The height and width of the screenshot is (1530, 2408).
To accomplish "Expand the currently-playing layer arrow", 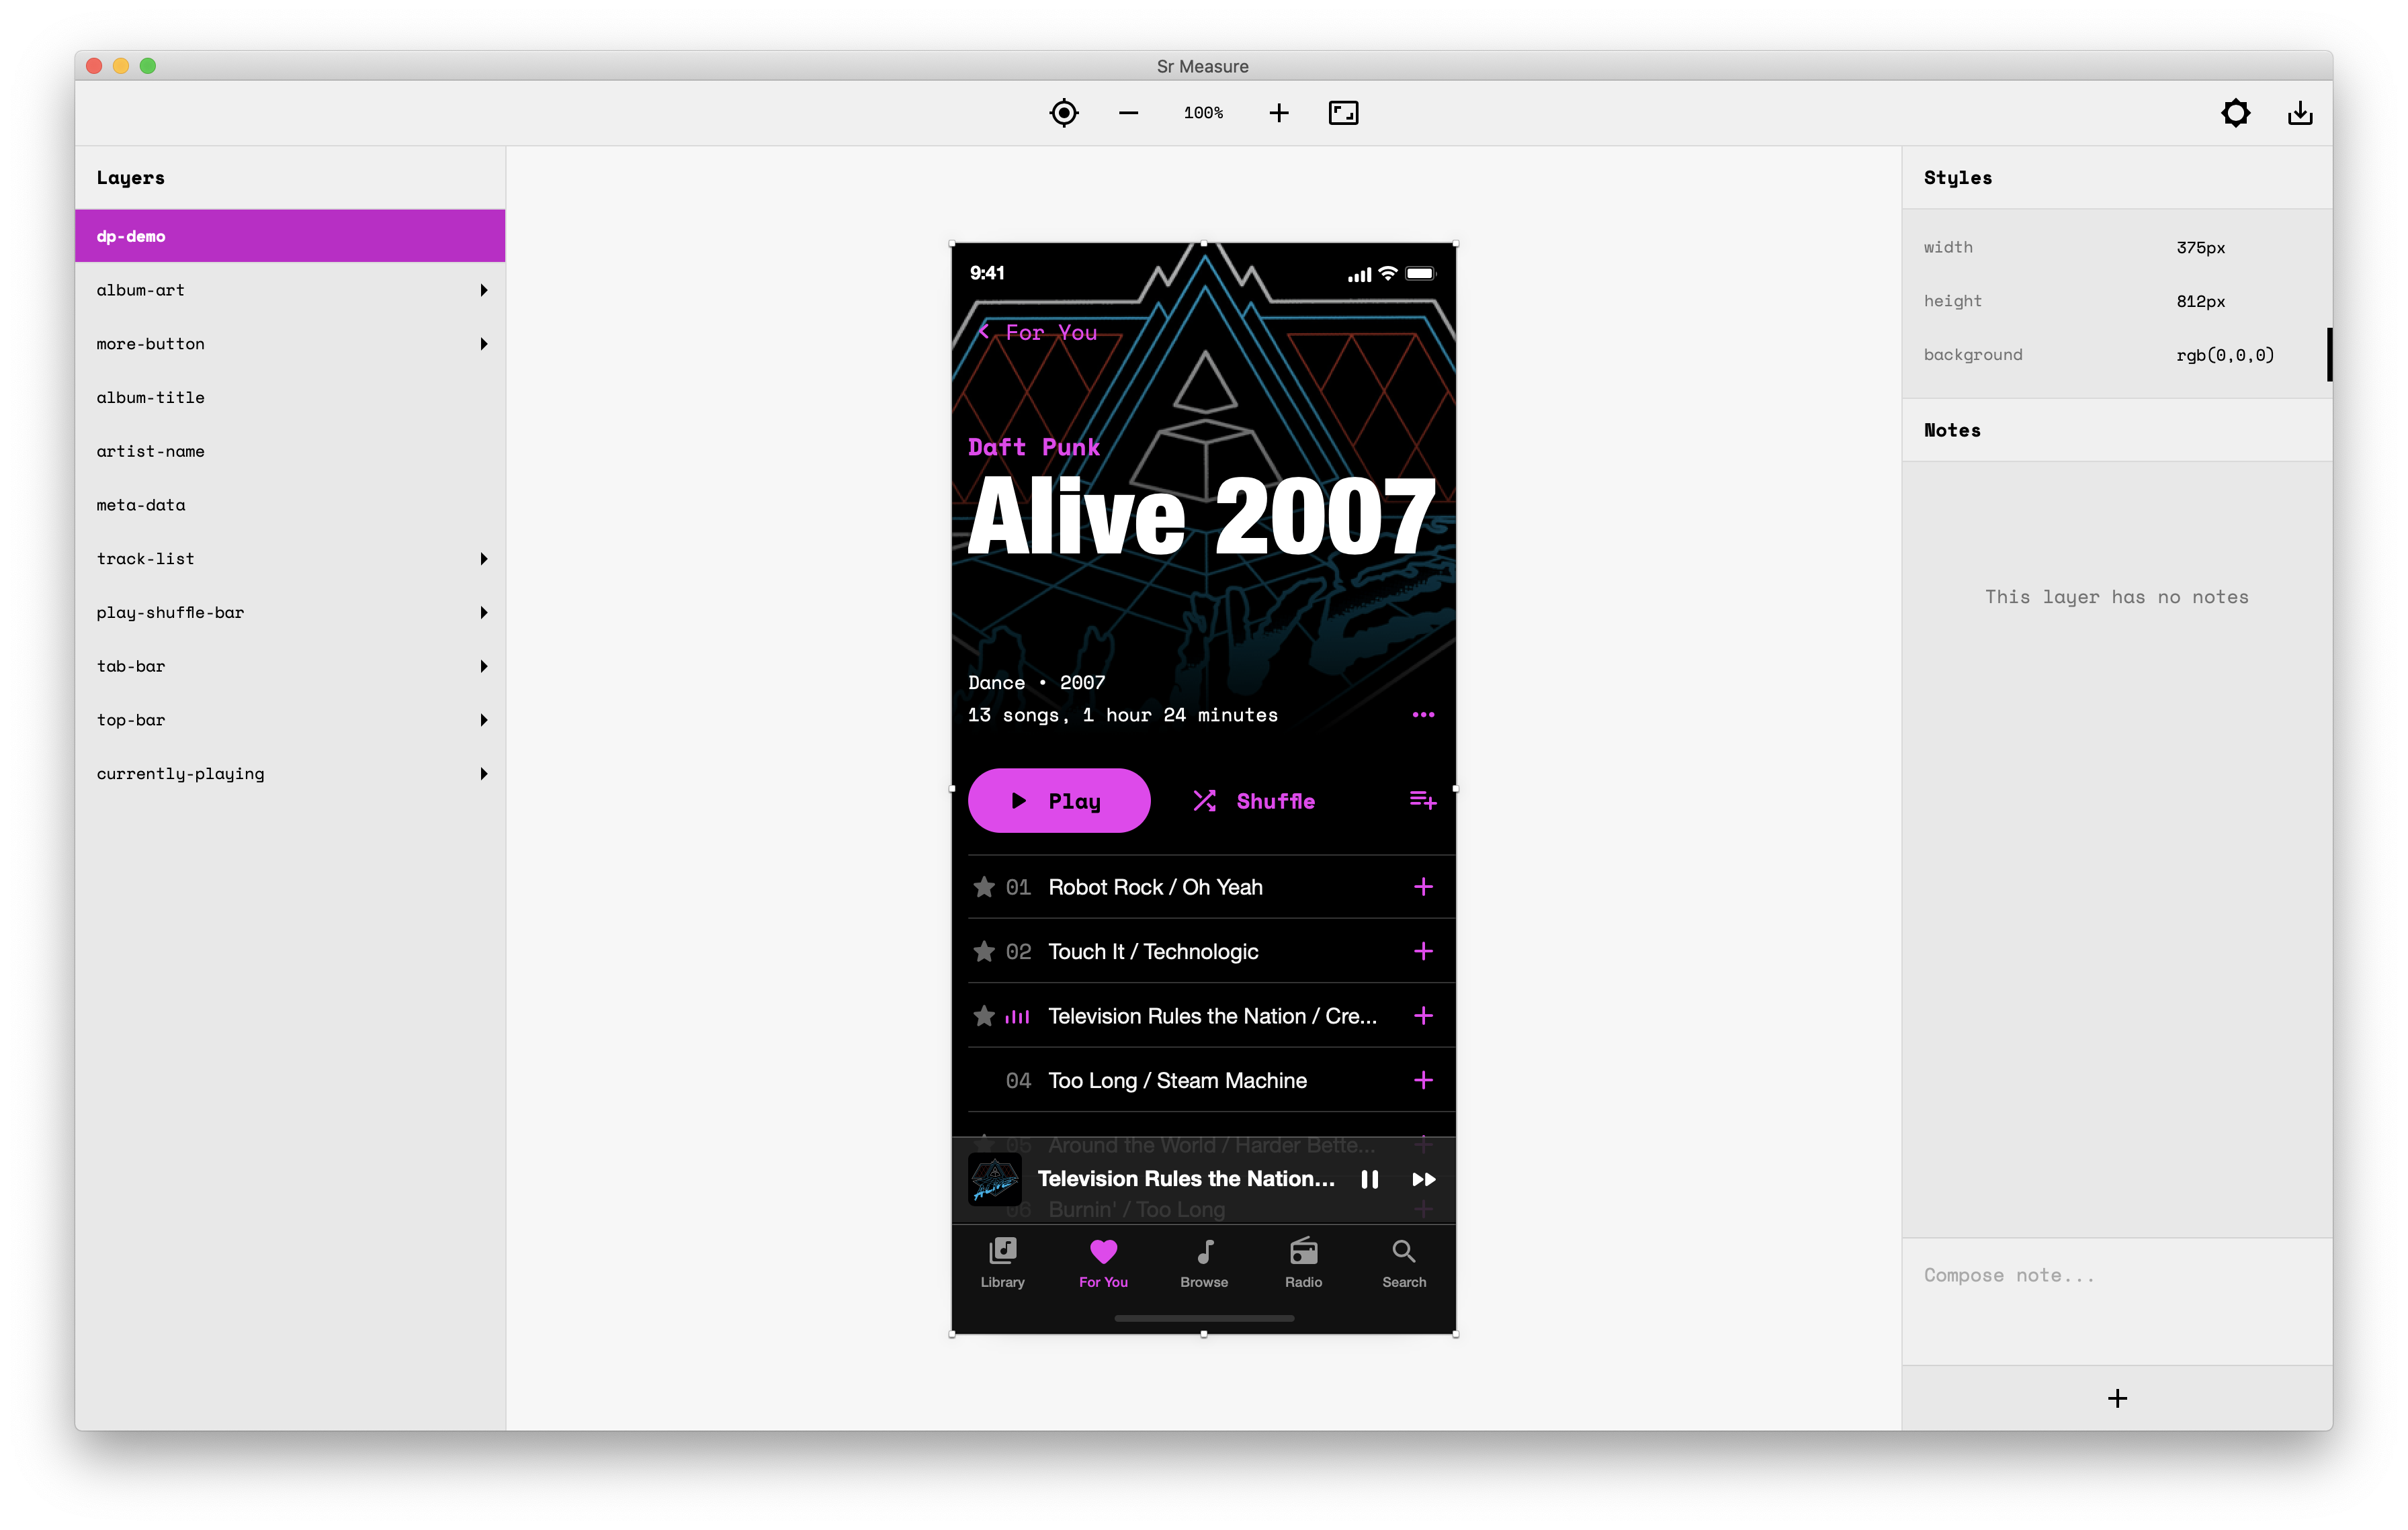I will tap(484, 774).
